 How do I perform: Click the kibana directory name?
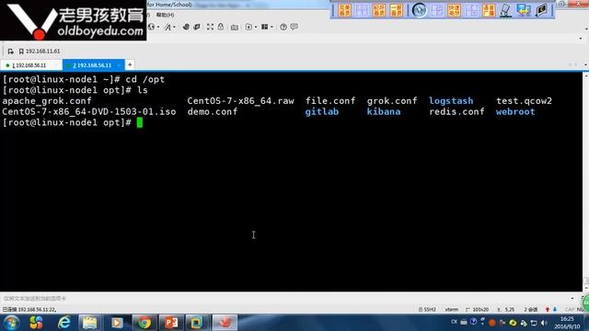coord(384,112)
